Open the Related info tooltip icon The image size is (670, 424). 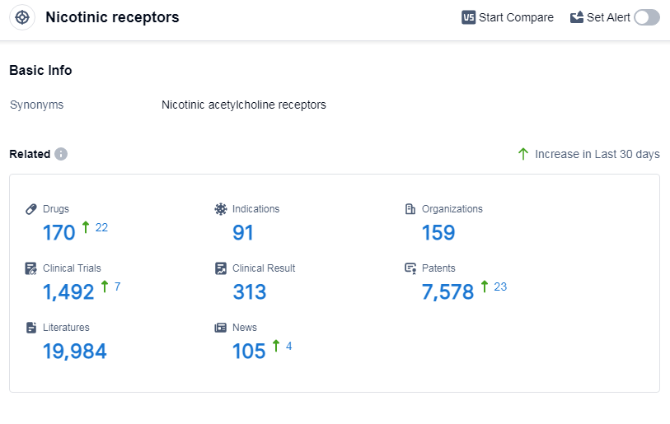(61, 154)
